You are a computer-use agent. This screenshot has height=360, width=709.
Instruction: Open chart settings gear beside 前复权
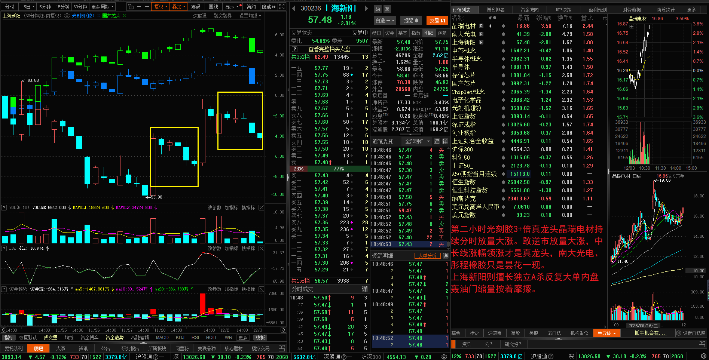67,16
